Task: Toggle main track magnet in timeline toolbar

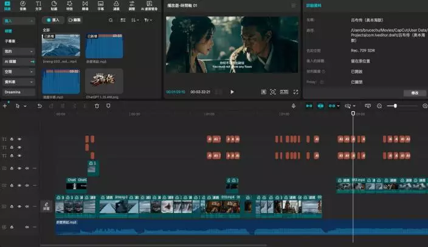Action: click(x=309, y=106)
